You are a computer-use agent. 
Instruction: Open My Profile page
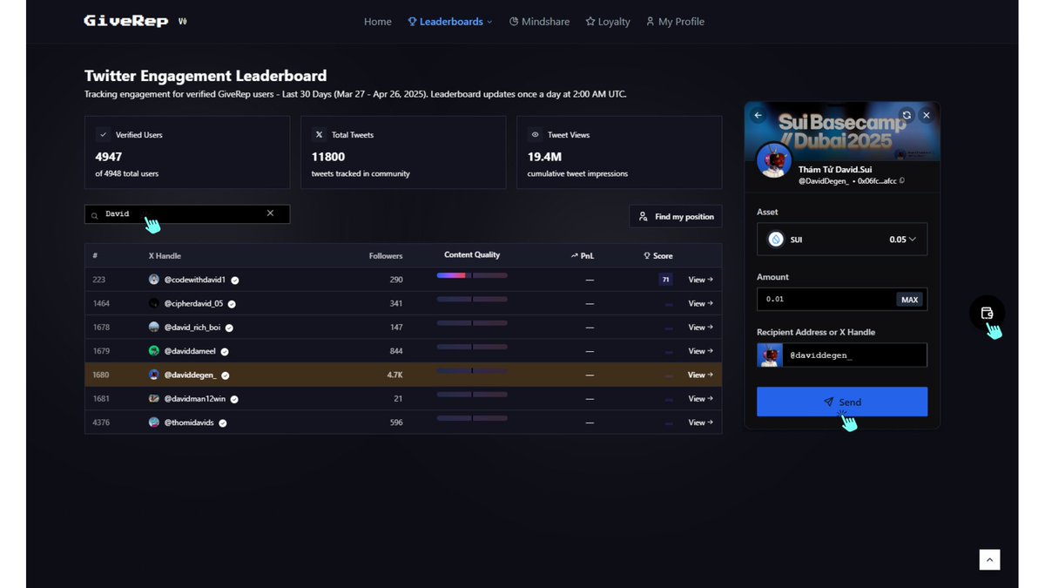click(x=675, y=22)
